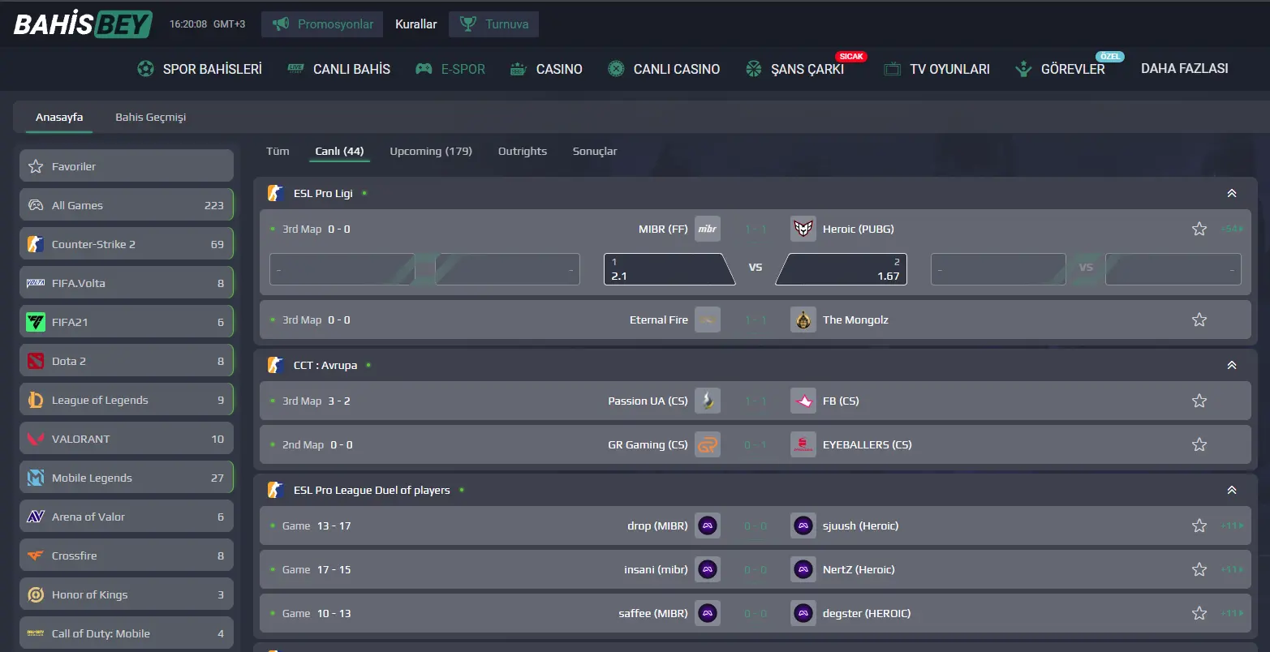
Task: Select FIFA.Volta game filter
Action: click(x=127, y=282)
